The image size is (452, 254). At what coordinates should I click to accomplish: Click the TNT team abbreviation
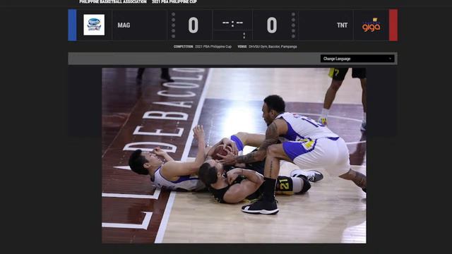pyautogui.click(x=342, y=25)
